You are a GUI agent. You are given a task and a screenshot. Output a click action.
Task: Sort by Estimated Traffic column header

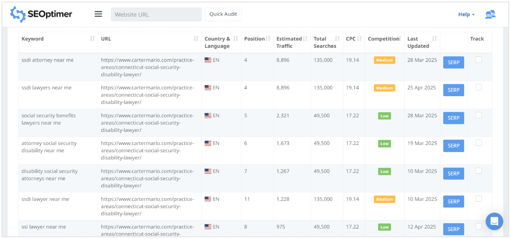(x=289, y=42)
